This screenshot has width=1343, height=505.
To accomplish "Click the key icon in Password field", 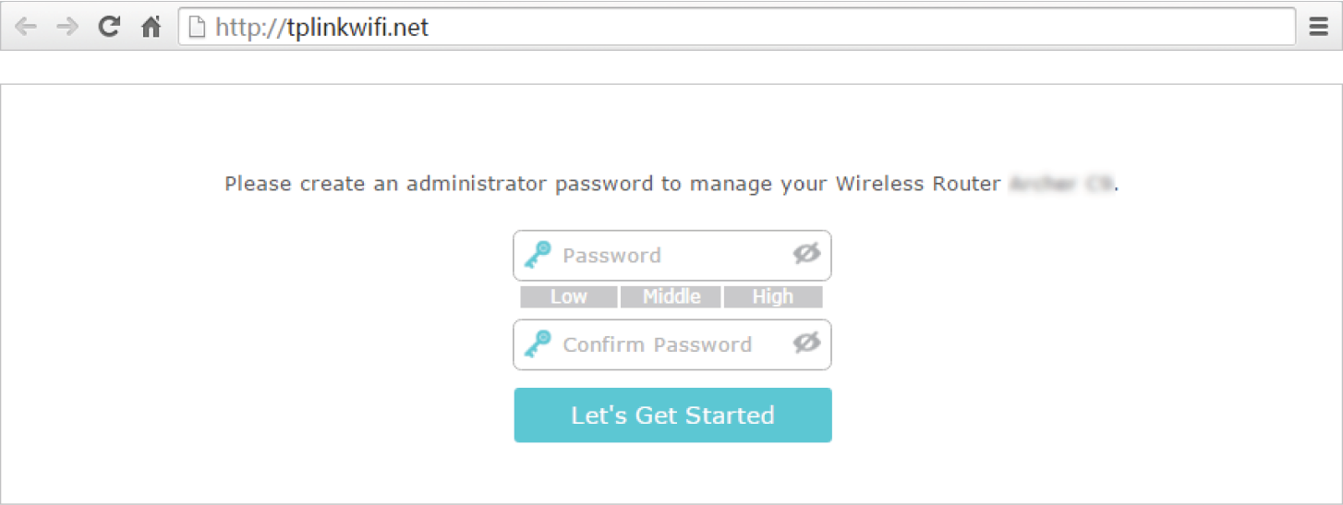I will [538, 255].
